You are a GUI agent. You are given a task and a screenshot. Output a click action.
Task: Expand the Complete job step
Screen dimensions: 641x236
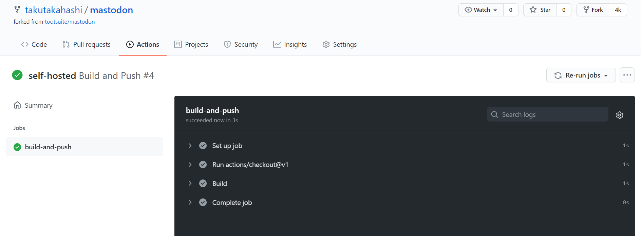click(x=190, y=202)
